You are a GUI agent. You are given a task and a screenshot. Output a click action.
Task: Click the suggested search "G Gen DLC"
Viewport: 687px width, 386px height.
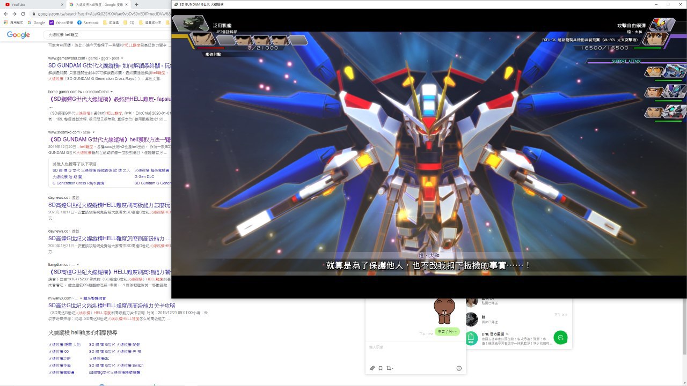tap(144, 176)
